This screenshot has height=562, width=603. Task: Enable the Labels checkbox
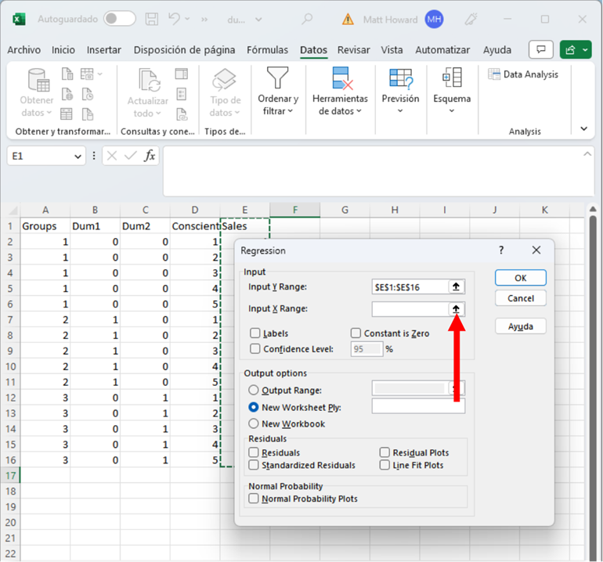pyautogui.click(x=255, y=333)
